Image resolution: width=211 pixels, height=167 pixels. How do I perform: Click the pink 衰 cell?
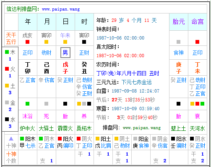[x=197, y=116]
